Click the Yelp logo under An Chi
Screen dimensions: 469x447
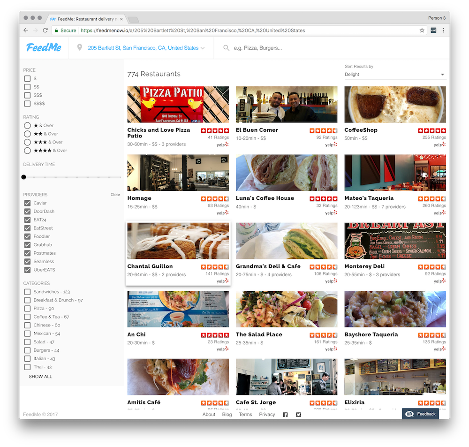[x=222, y=349]
